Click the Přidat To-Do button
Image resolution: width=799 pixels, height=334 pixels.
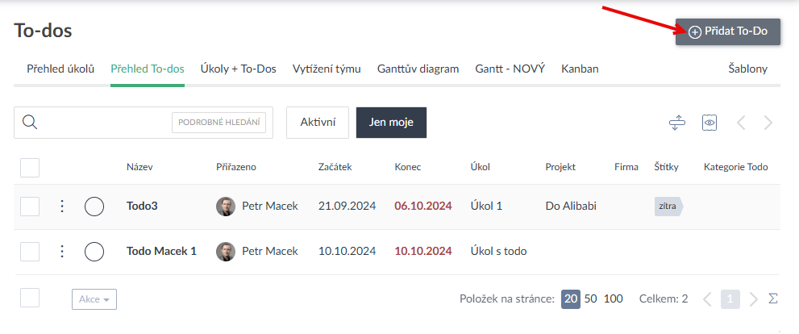coord(728,31)
